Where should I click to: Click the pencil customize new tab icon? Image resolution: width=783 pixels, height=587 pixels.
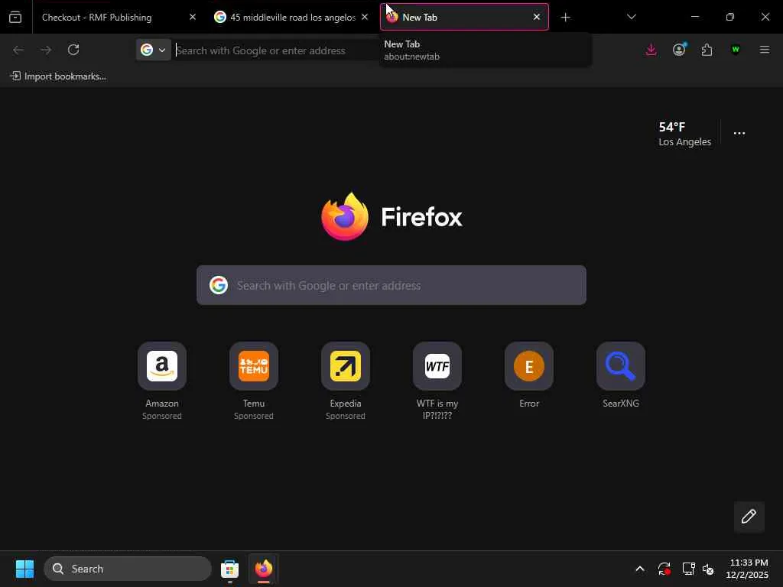click(749, 517)
